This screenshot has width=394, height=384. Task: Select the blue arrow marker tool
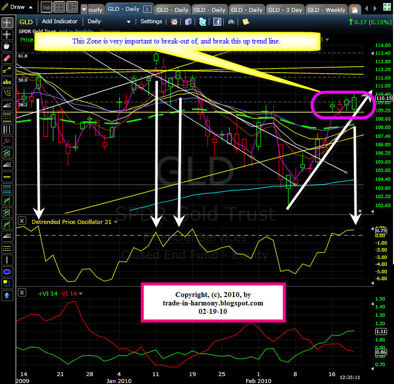[x=7, y=296]
